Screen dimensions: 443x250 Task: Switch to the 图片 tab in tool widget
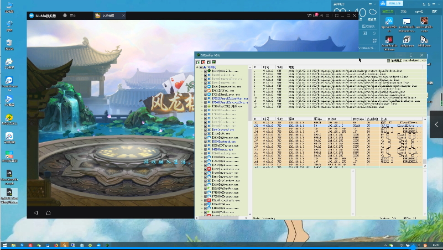tap(435, 12)
